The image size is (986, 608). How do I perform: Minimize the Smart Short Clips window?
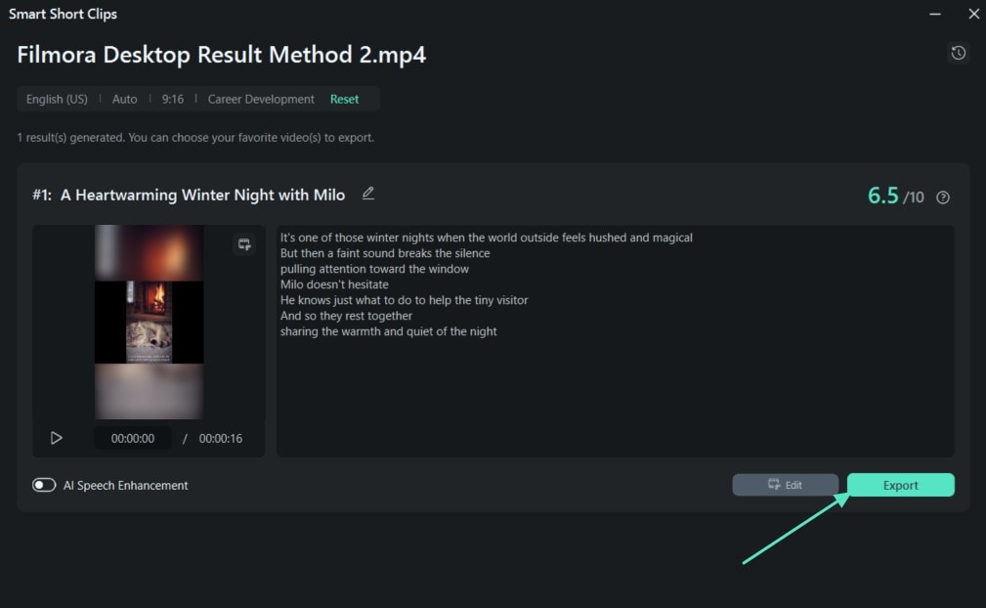tap(935, 14)
